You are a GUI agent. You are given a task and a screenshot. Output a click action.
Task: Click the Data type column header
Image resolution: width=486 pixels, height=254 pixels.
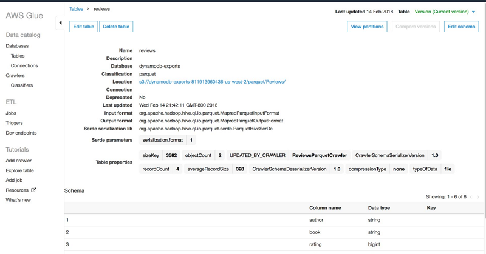pyautogui.click(x=379, y=208)
